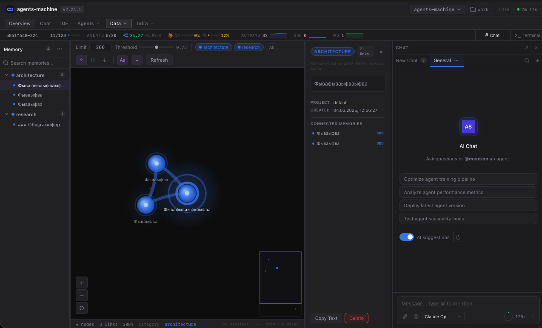542x328 pixels.
Task: Click the @ mention icon in the message box
Action: (x=416, y=317)
